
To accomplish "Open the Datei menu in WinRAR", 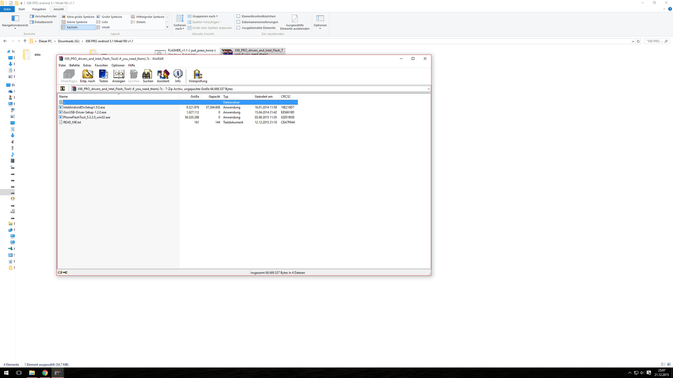I will (x=62, y=65).
